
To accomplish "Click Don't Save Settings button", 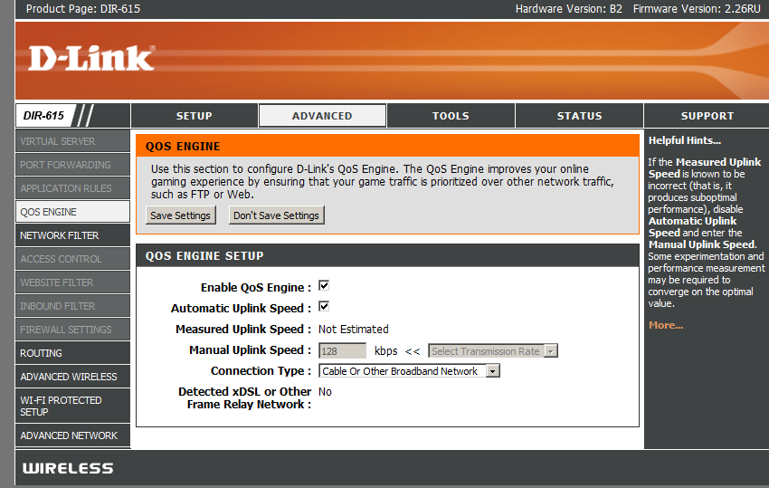I will pos(276,215).
